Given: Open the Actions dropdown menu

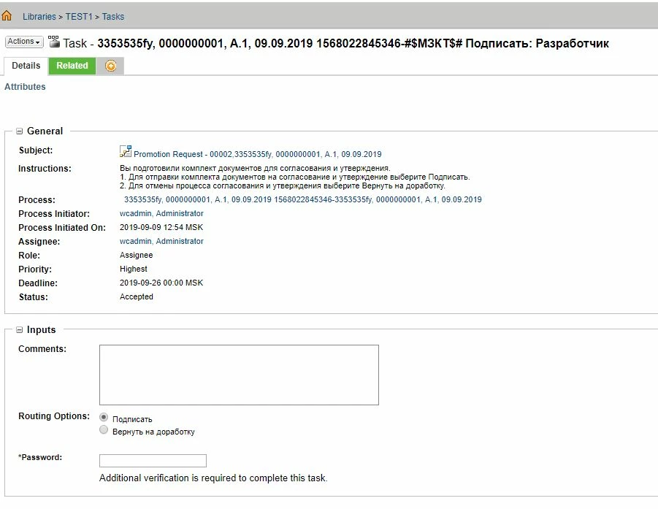Looking at the screenshot, I should point(24,42).
